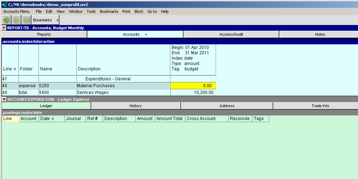The height and width of the screenshot is (179, 358).
Task: Open the Bookmarks toolbar dropdown
Action: (45, 20)
